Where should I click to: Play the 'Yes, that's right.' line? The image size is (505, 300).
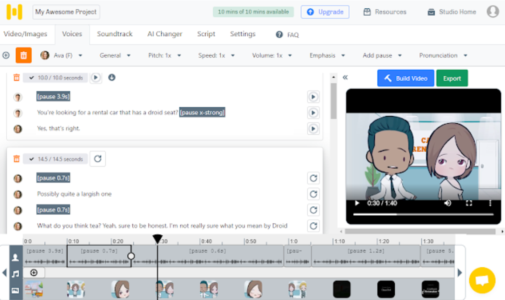[x=313, y=129]
